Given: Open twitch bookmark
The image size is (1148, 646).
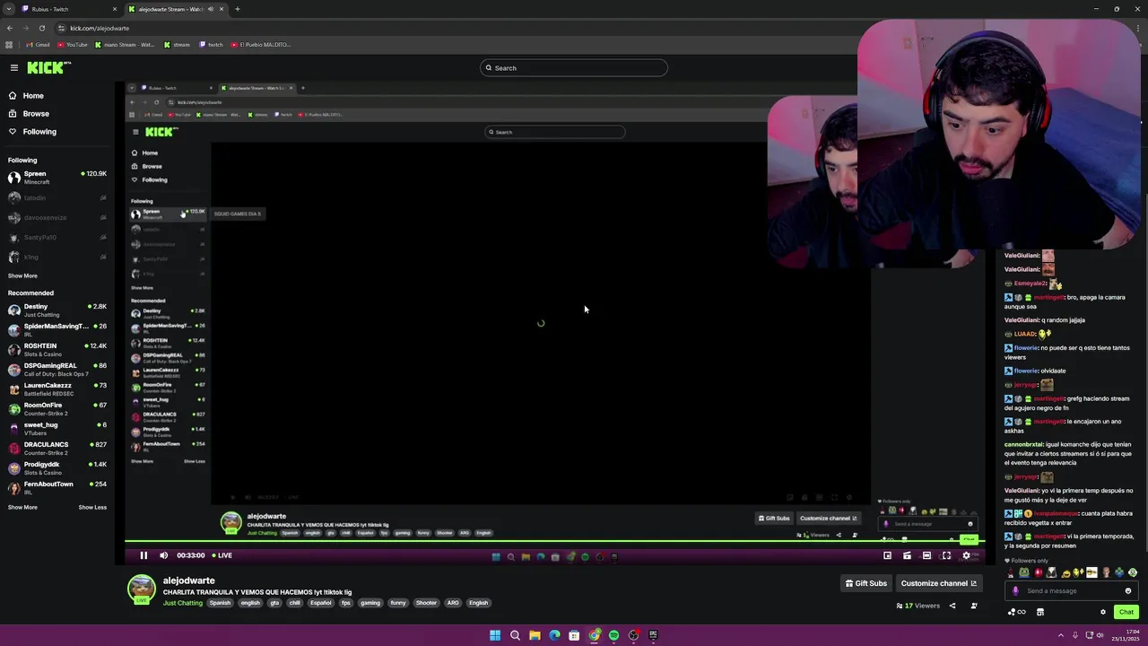Looking at the screenshot, I should click(x=211, y=44).
